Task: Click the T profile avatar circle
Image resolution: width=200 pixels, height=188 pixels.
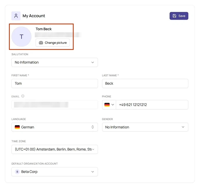Action: tap(21, 36)
